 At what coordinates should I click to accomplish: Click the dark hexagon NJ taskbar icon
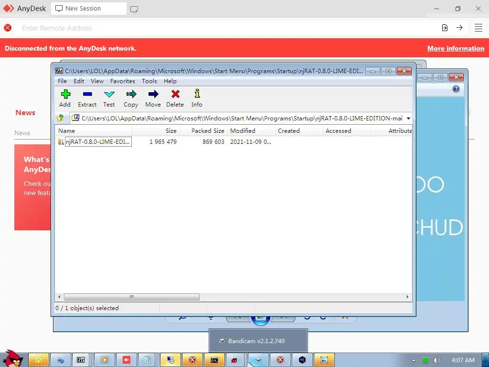point(302,360)
